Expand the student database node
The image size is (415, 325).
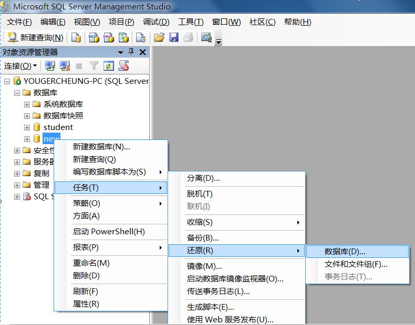pyautogui.click(x=27, y=127)
